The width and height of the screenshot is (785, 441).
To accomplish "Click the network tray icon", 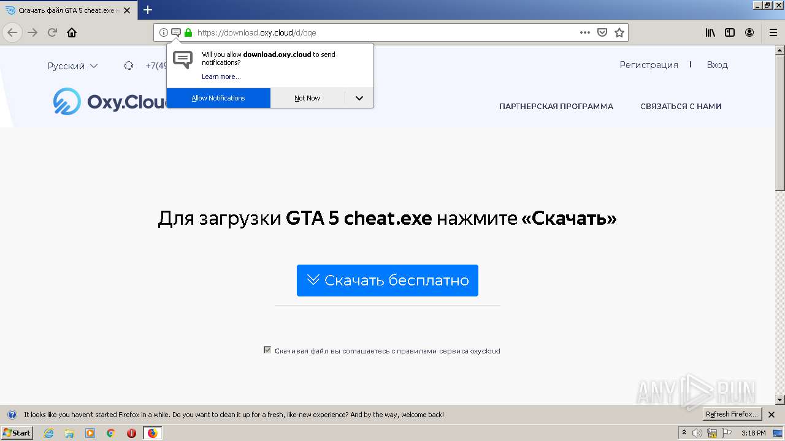I will click(712, 433).
